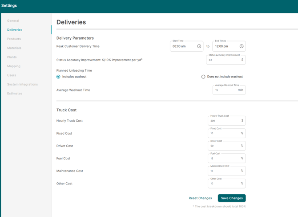
Task: Focus the Hourly Truck Cost field
Action: [223, 121]
